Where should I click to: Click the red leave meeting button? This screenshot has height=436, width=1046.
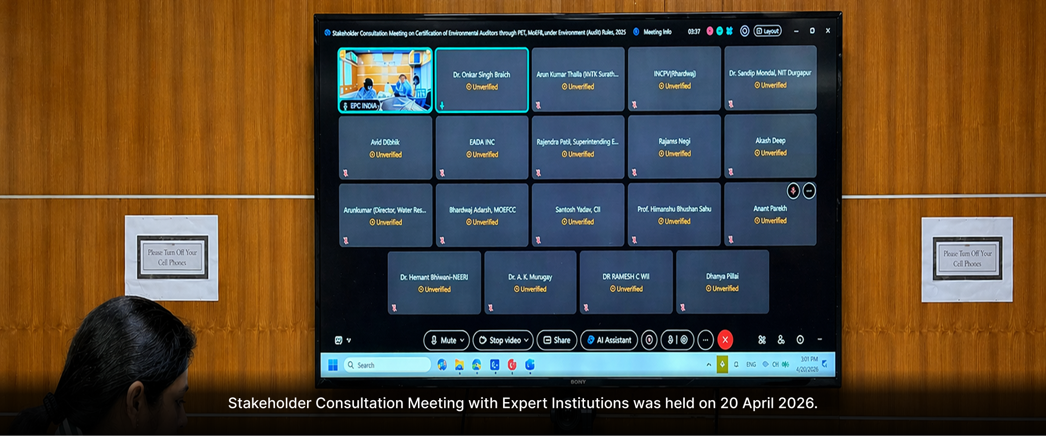(725, 340)
